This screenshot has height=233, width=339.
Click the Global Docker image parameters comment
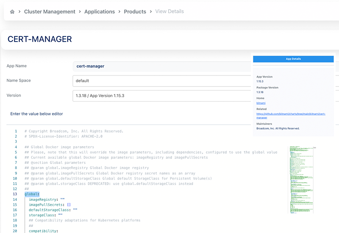tap(59, 147)
